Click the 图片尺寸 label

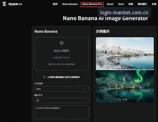click(x=39, y=95)
